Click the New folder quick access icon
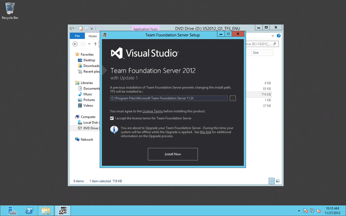346x216 pixels. 86,29
